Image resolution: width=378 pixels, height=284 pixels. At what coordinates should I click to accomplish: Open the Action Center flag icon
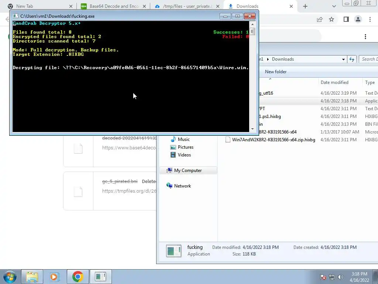pos(323,277)
